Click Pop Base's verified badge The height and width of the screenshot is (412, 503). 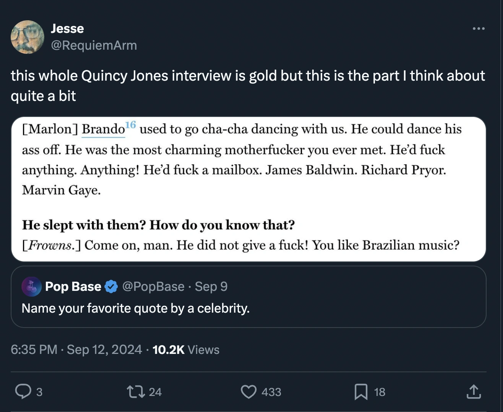click(111, 286)
